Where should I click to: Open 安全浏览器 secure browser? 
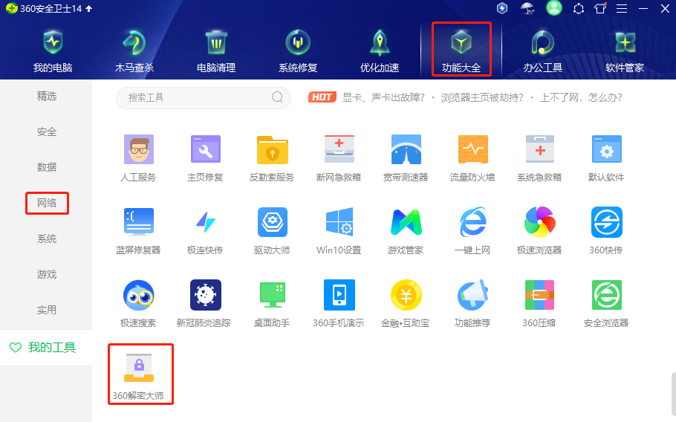pyautogui.click(x=606, y=304)
